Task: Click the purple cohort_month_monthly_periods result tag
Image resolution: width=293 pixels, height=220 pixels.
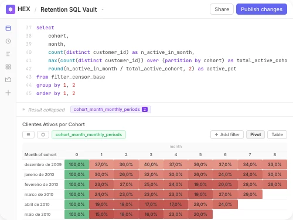Action: pyautogui.click(x=111, y=109)
